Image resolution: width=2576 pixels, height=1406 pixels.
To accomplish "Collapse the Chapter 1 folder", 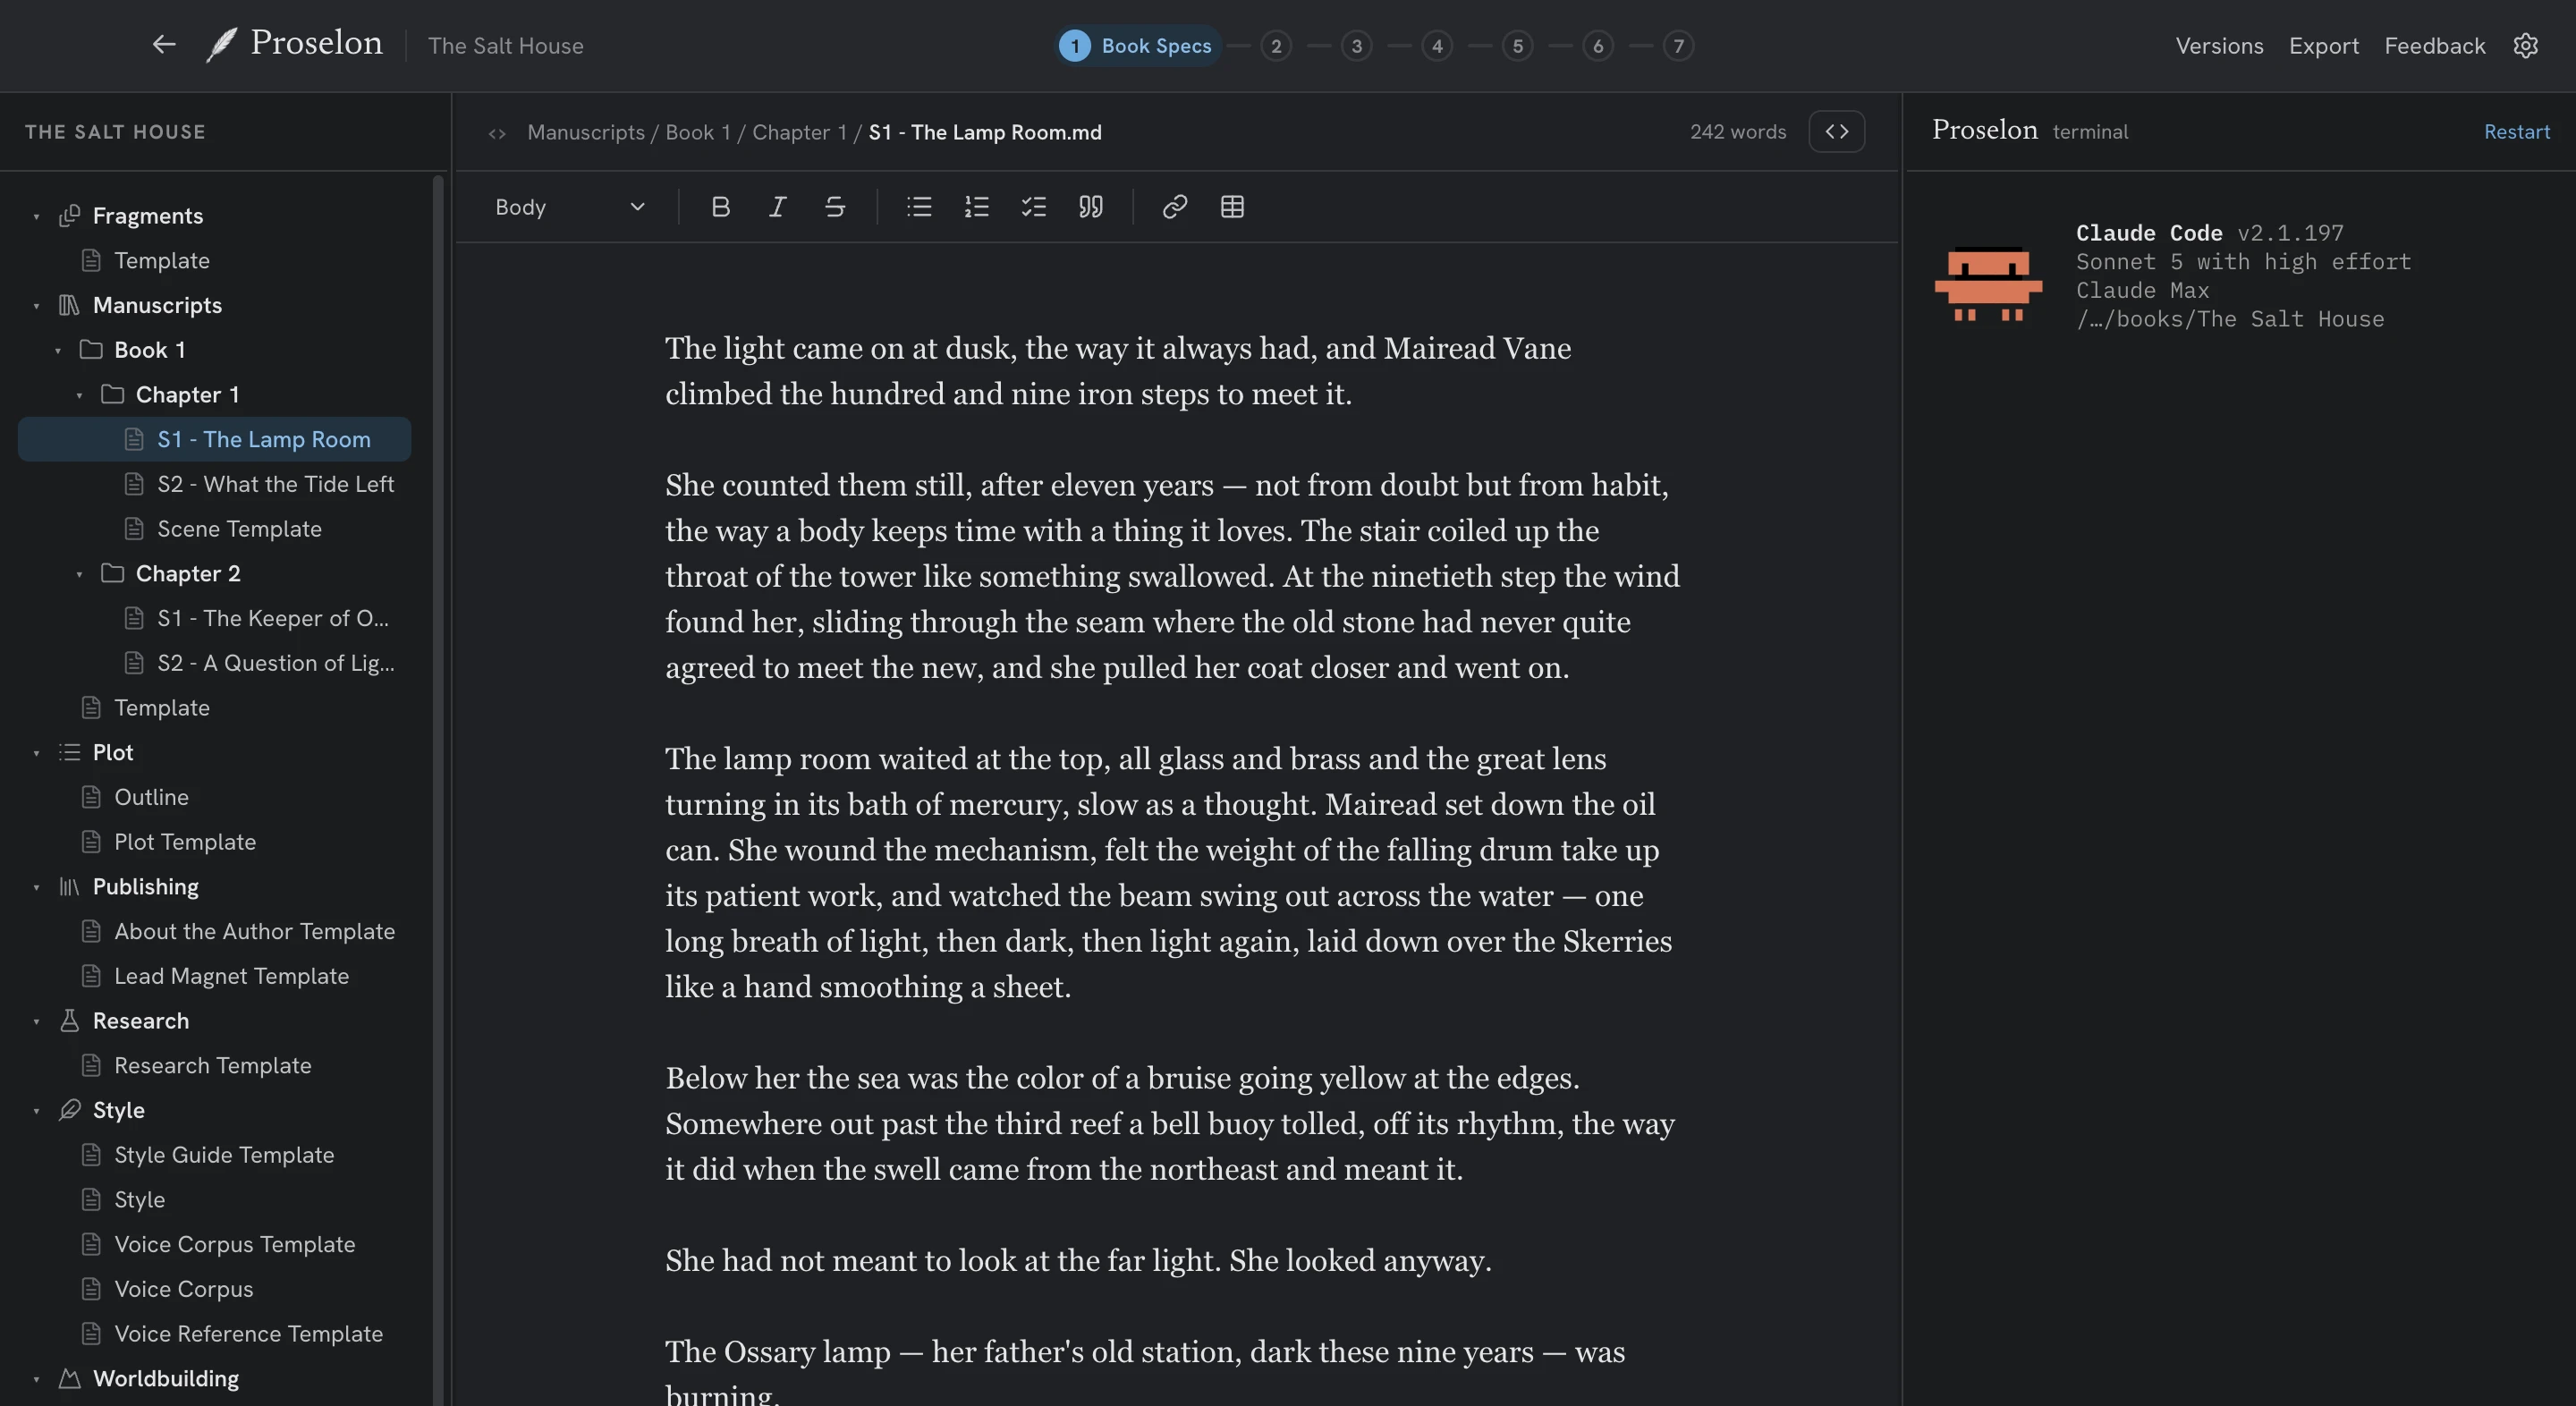I will 79,396.
